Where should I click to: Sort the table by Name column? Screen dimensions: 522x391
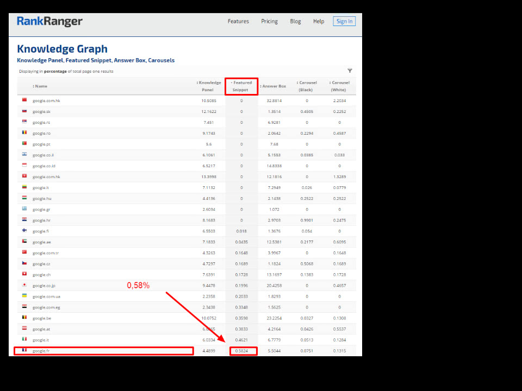click(x=40, y=86)
